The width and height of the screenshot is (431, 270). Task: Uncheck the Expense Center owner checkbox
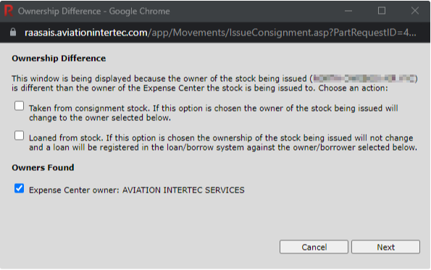pyautogui.click(x=20, y=188)
